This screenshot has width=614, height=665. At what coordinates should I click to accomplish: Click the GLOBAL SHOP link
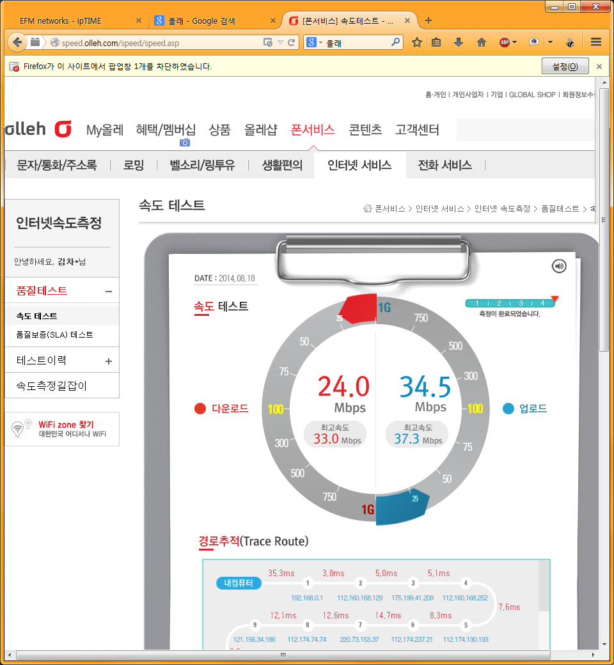(532, 95)
